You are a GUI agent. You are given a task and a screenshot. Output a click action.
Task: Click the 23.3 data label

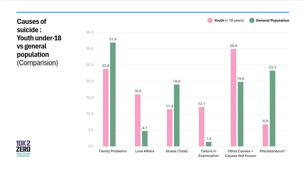pos(272,67)
